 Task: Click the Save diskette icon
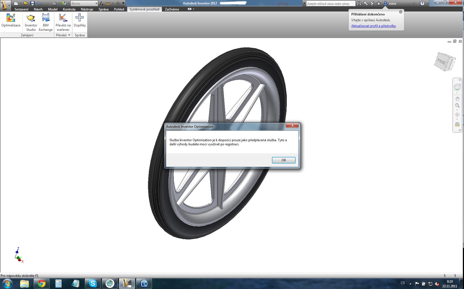(x=32, y=3)
